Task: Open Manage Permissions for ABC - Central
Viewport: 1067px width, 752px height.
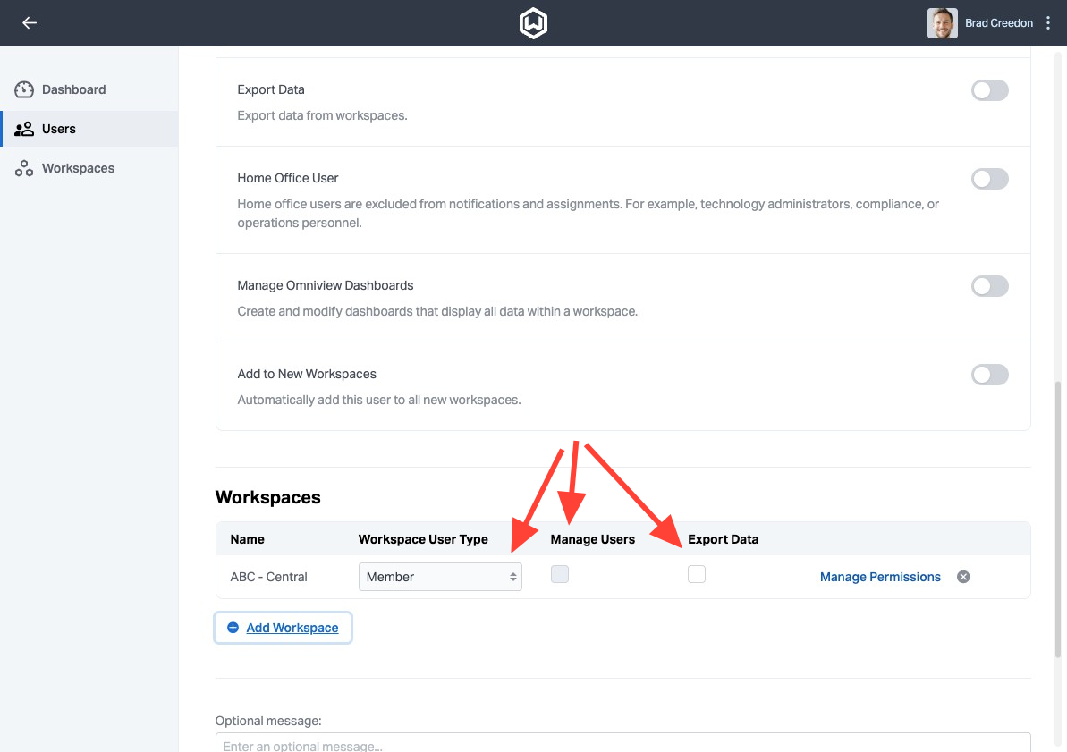Action: [x=880, y=576]
